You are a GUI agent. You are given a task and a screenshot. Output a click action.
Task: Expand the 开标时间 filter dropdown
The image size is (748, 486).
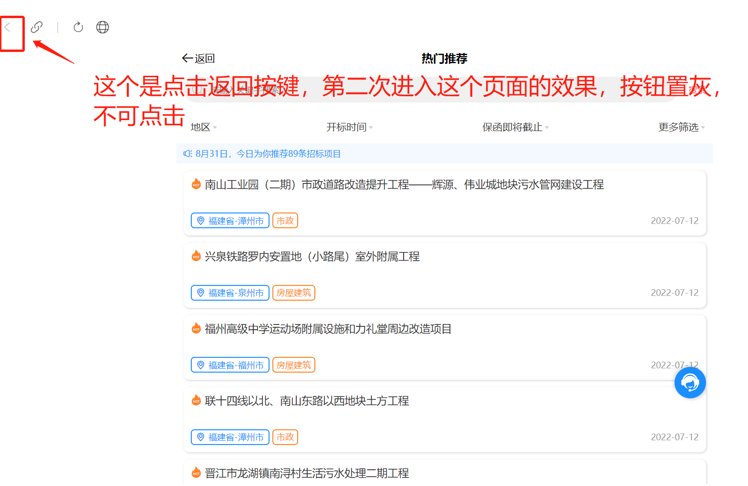(x=350, y=127)
